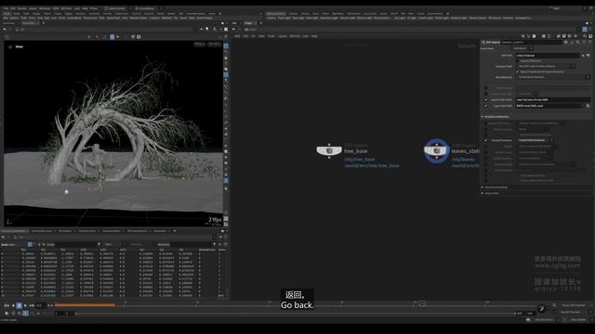Open the Windows menu

coord(45,8)
